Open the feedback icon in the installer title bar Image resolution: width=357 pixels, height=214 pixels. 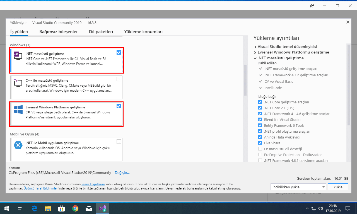click(312, 6)
